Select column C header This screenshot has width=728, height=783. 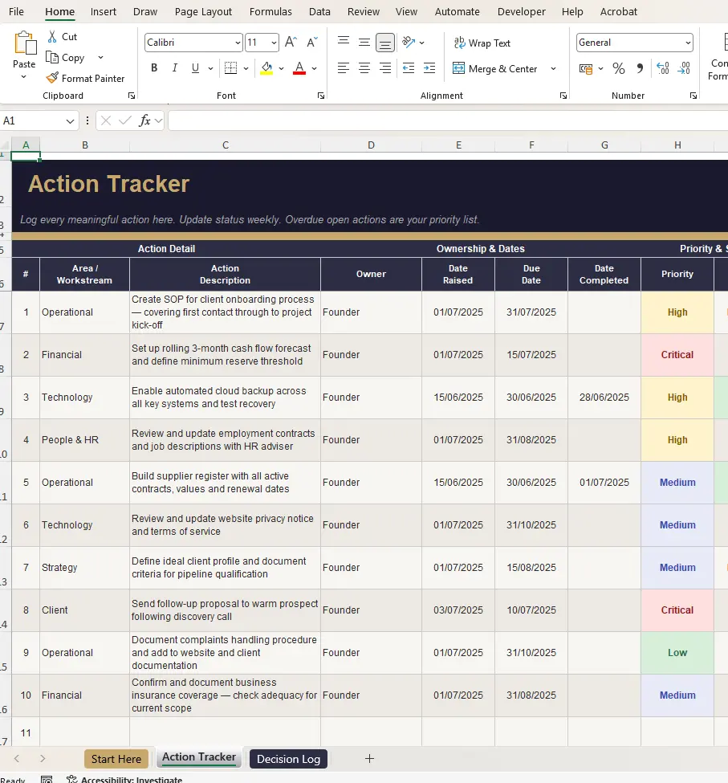point(225,145)
